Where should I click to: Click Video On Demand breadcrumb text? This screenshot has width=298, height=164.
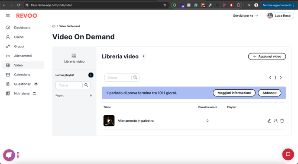click(70, 26)
